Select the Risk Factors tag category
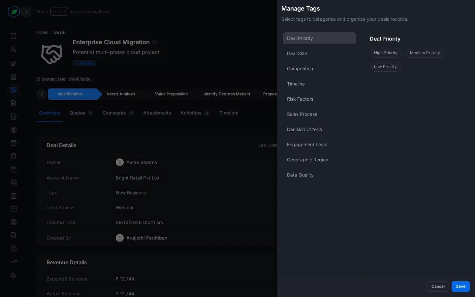475x297 pixels. click(319, 99)
